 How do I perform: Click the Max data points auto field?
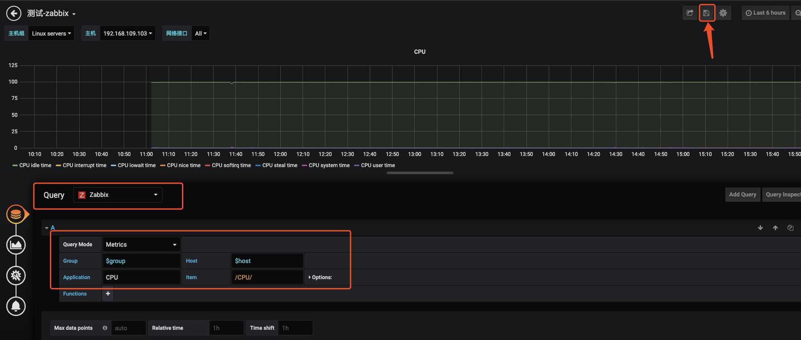(129, 328)
